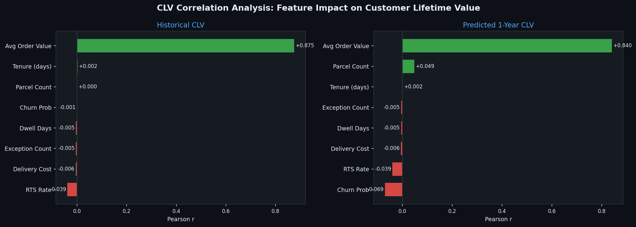The width and height of the screenshot is (636, 227).
Task: Click the +0.875 value label
Action: click(x=305, y=46)
